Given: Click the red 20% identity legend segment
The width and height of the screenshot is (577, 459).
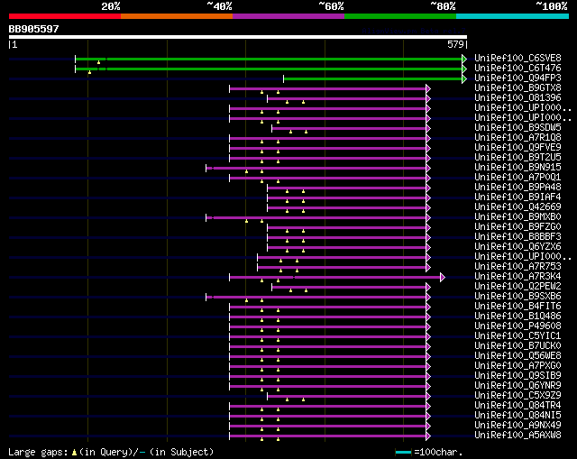Looking at the screenshot, I should (65, 16).
